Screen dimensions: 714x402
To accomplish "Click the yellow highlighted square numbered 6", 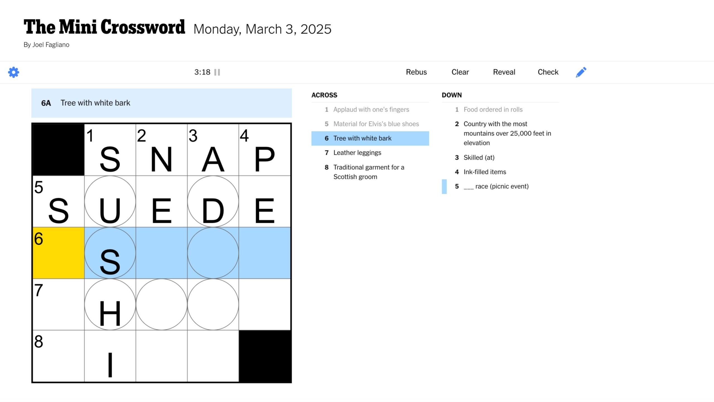I will coord(59,253).
